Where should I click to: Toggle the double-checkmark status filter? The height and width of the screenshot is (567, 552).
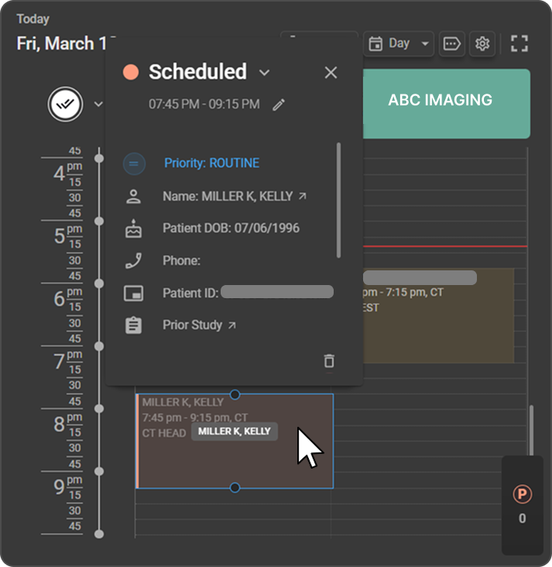[x=66, y=104]
